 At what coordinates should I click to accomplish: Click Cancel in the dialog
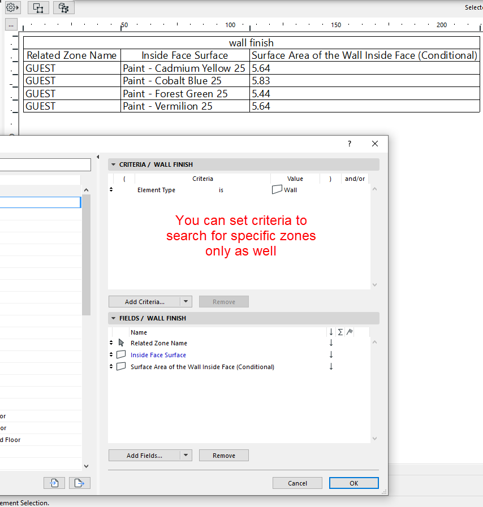pos(297,483)
